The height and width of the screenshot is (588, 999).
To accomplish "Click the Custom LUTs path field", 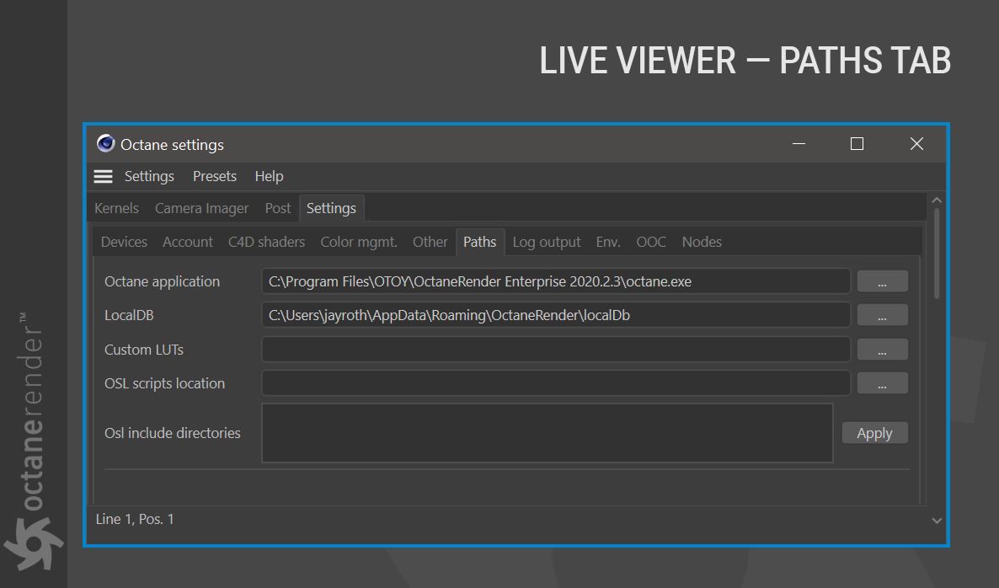I will point(556,349).
